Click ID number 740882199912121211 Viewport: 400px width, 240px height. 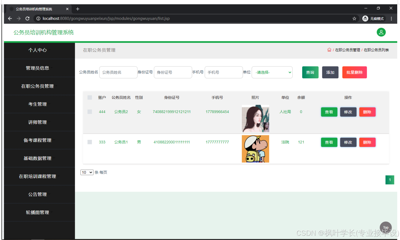(172, 112)
